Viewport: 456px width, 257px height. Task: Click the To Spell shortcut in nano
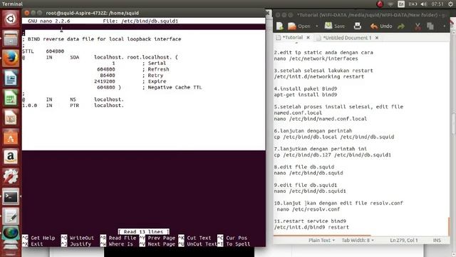234,244
